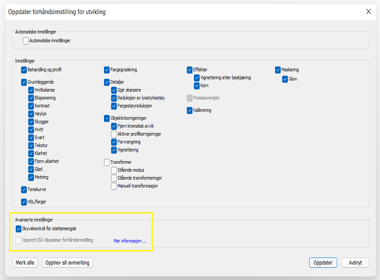Image resolution: width=380 pixels, height=280 pixels.
Task: Uncheck Behandling og profil
Action: [24, 70]
